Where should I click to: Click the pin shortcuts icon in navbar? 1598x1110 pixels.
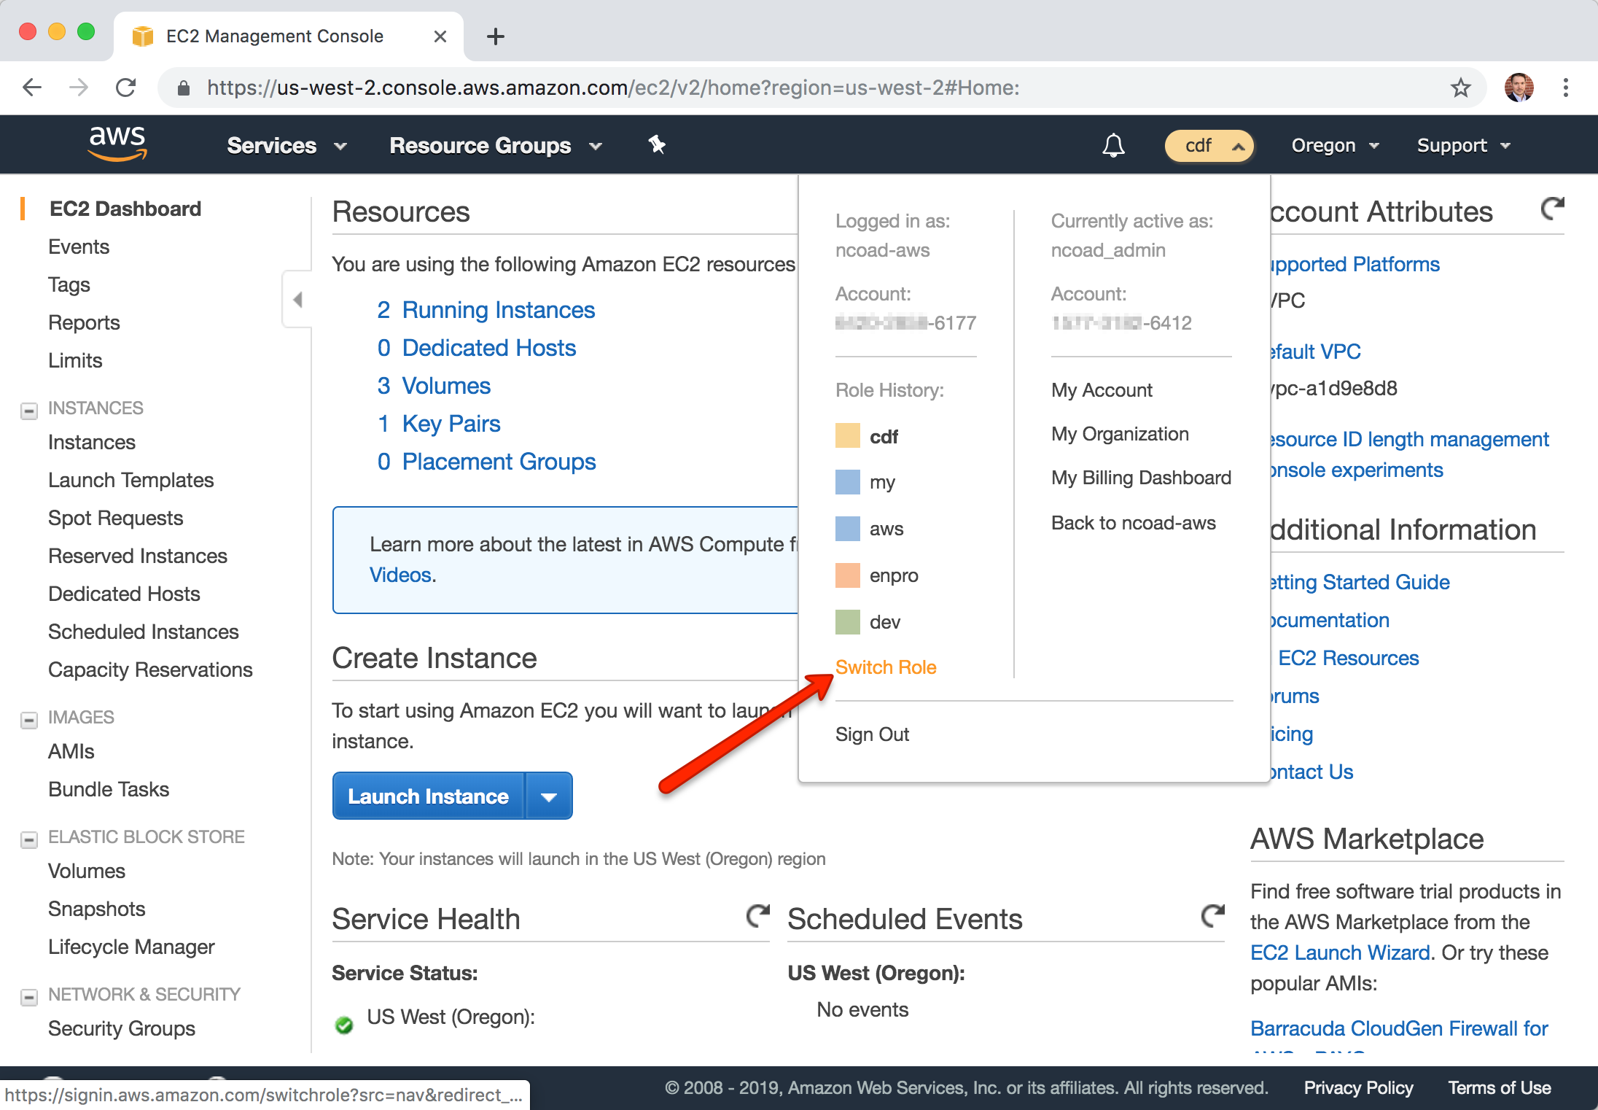657,144
